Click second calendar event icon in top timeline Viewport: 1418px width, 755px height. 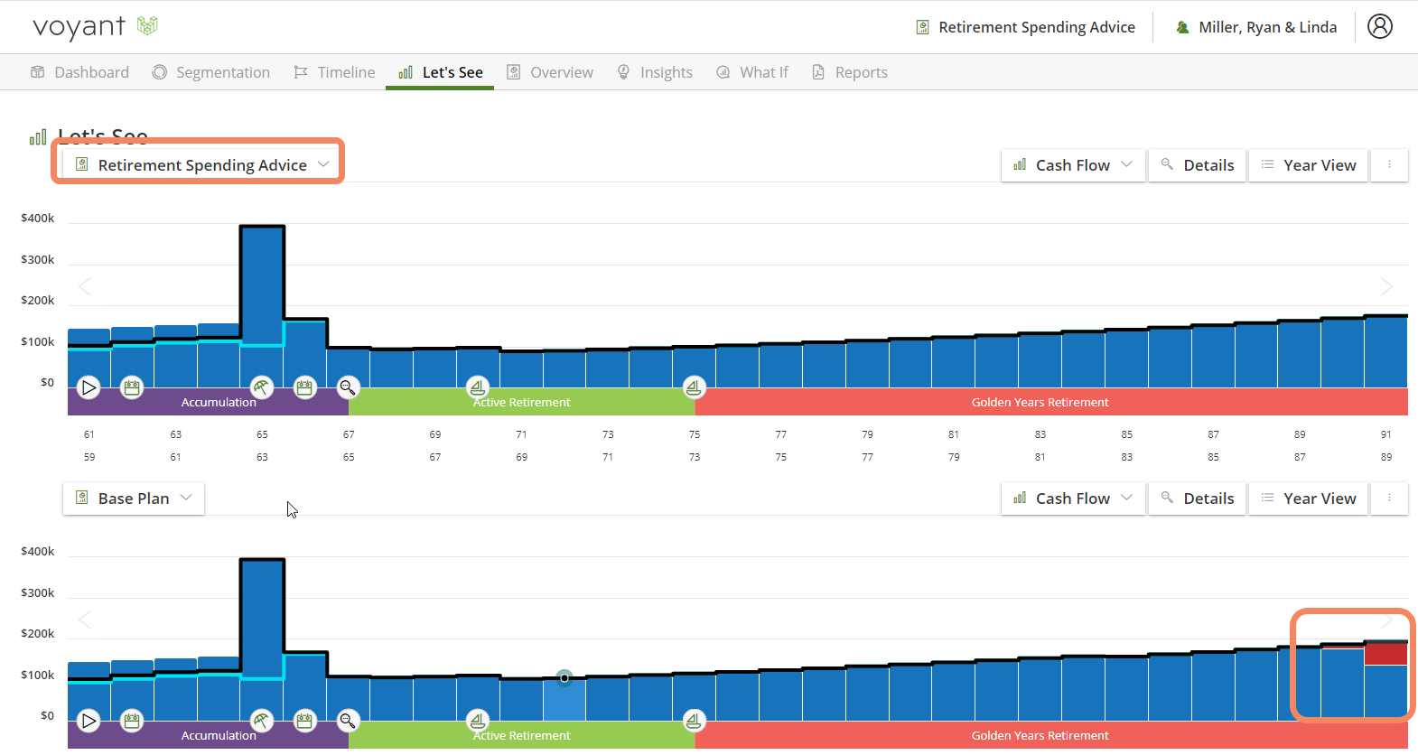pyautogui.click(x=304, y=388)
